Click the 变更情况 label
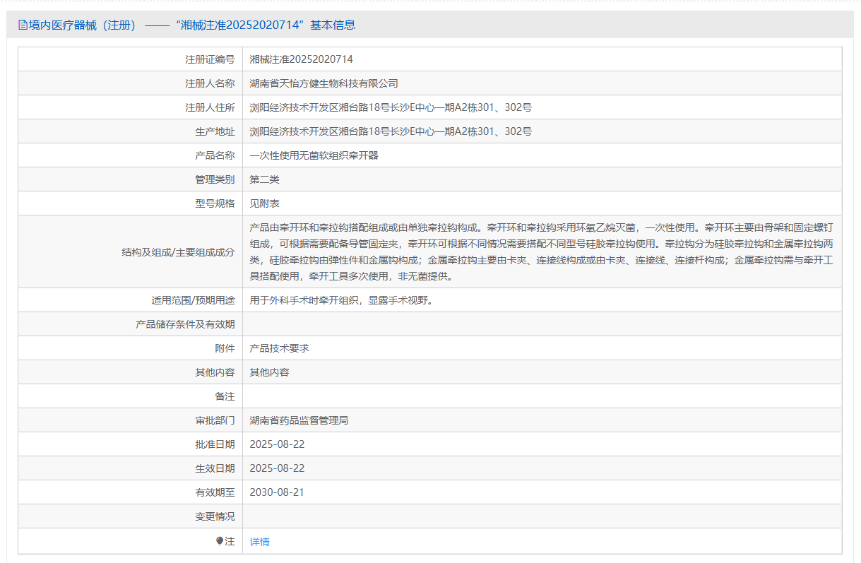This screenshot has width=861, height=563. point(215,516)
